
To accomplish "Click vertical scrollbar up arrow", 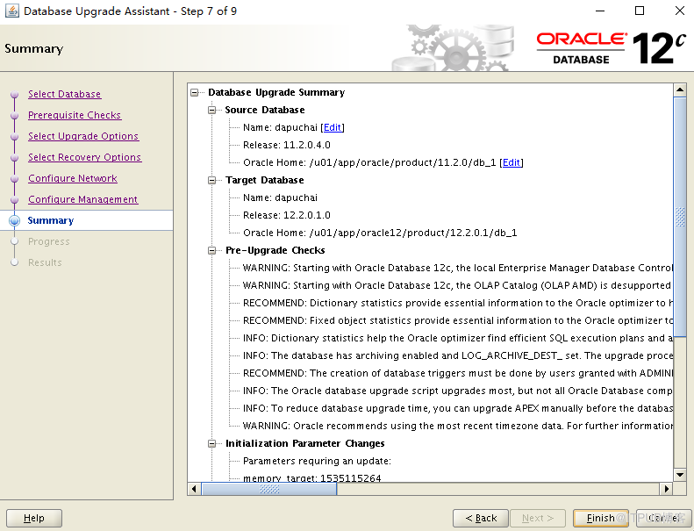I will point(680,90).
